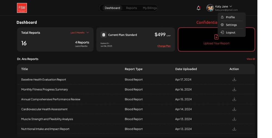The width and height of the screenshot is (272, 138).
Task: Click the katy.jane@gmail.com email text
Action: (x=226, y=10)
